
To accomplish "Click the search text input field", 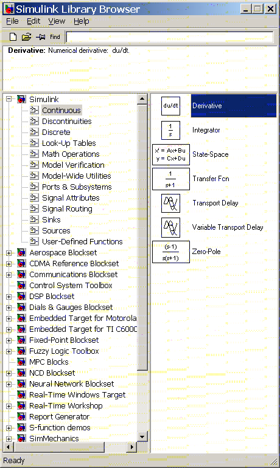I will pyautogui.click(x=170, y=37).
